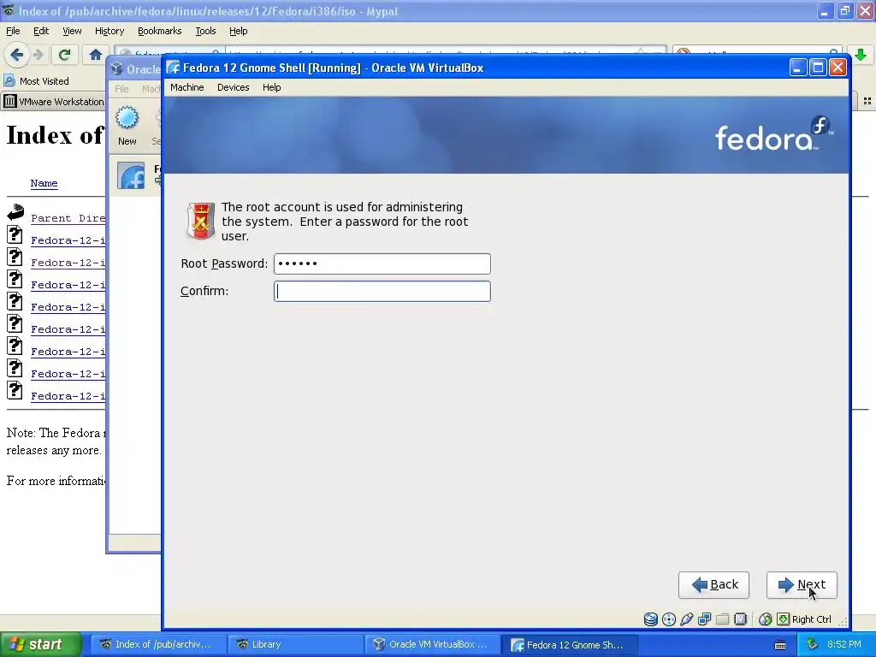Click the Most Visited bookmarks icon
This screenshot has width=876, height=657.
(x=9, y=80)
